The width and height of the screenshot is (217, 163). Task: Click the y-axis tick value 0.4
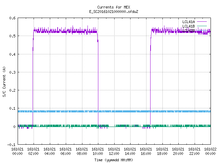[12, 54]
